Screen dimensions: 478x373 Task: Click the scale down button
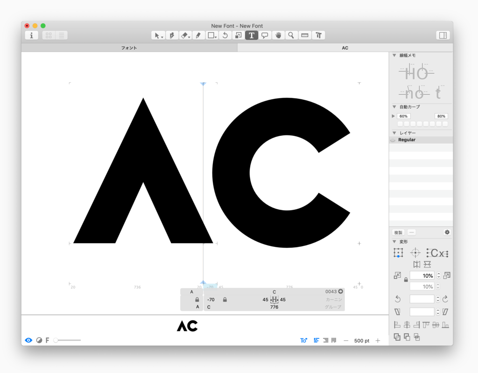(x=397, y=275)
